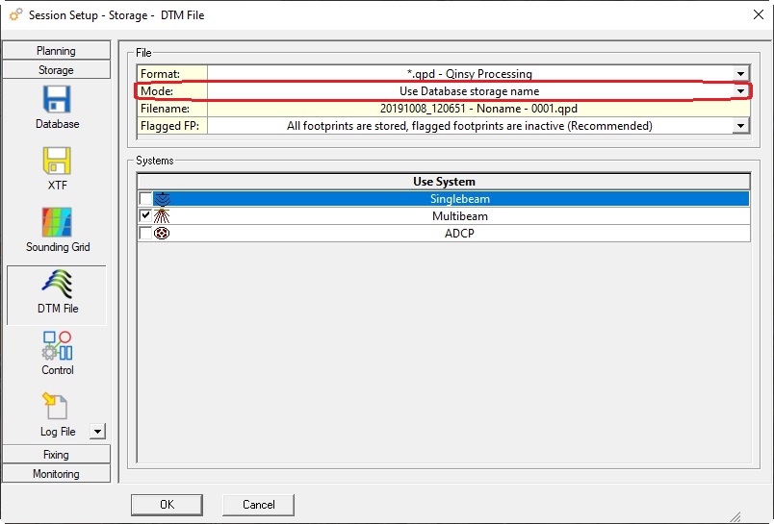The height and width of the screenshot is (524, 774).
Task: Click the Cancel button
Action: 258,504
